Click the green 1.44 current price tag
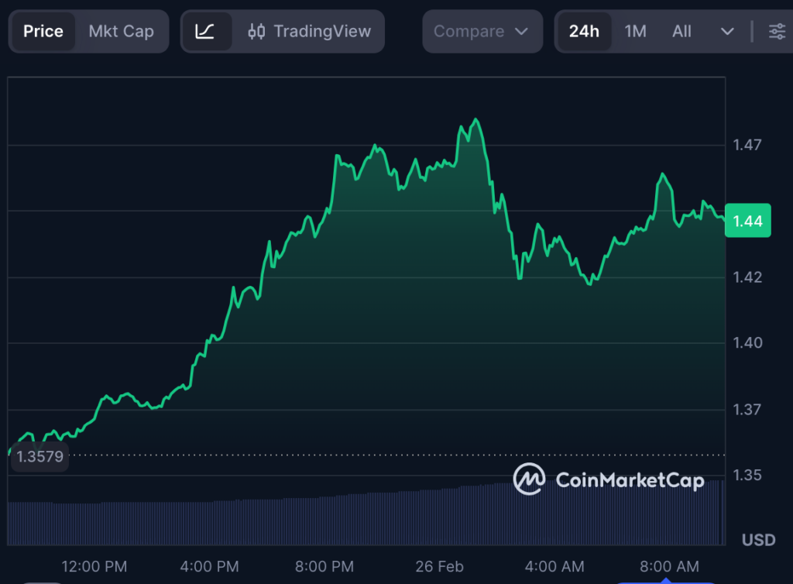The image size is (793, 584). (x=747, y=222)
